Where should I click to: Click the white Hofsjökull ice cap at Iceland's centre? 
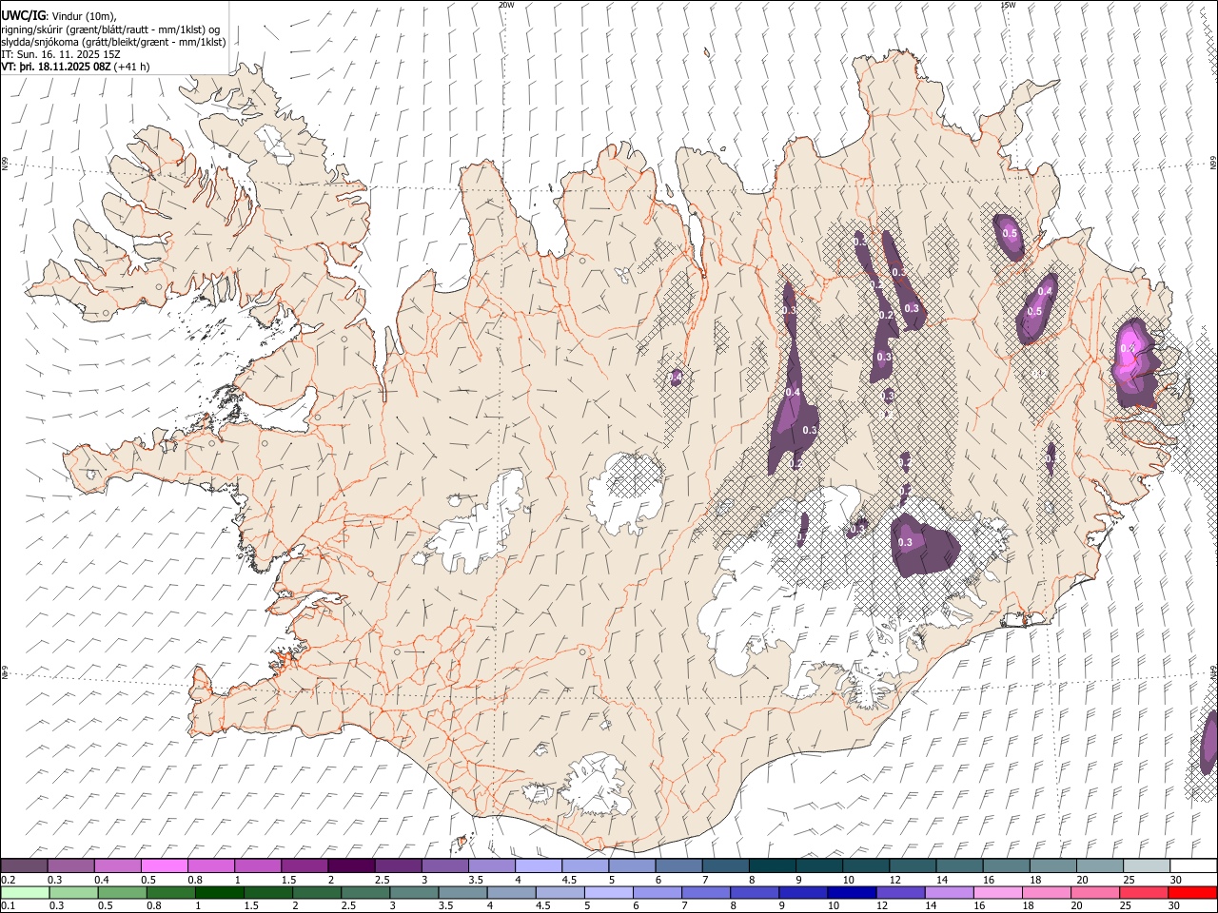coord(625,493)
